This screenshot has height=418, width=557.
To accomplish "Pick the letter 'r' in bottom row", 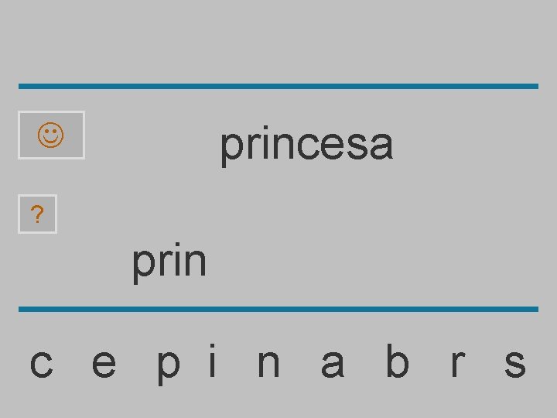I will coord(458,364).
